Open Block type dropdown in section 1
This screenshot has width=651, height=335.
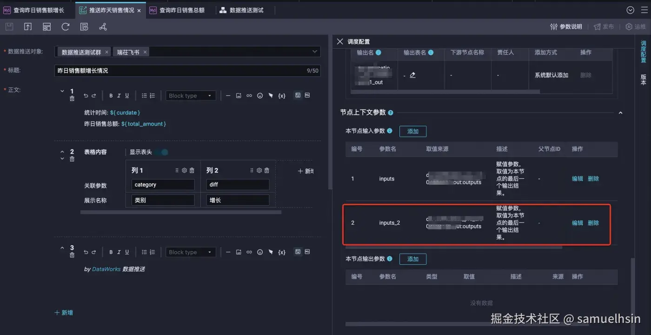pyautogui.click(x=191, y=96)
